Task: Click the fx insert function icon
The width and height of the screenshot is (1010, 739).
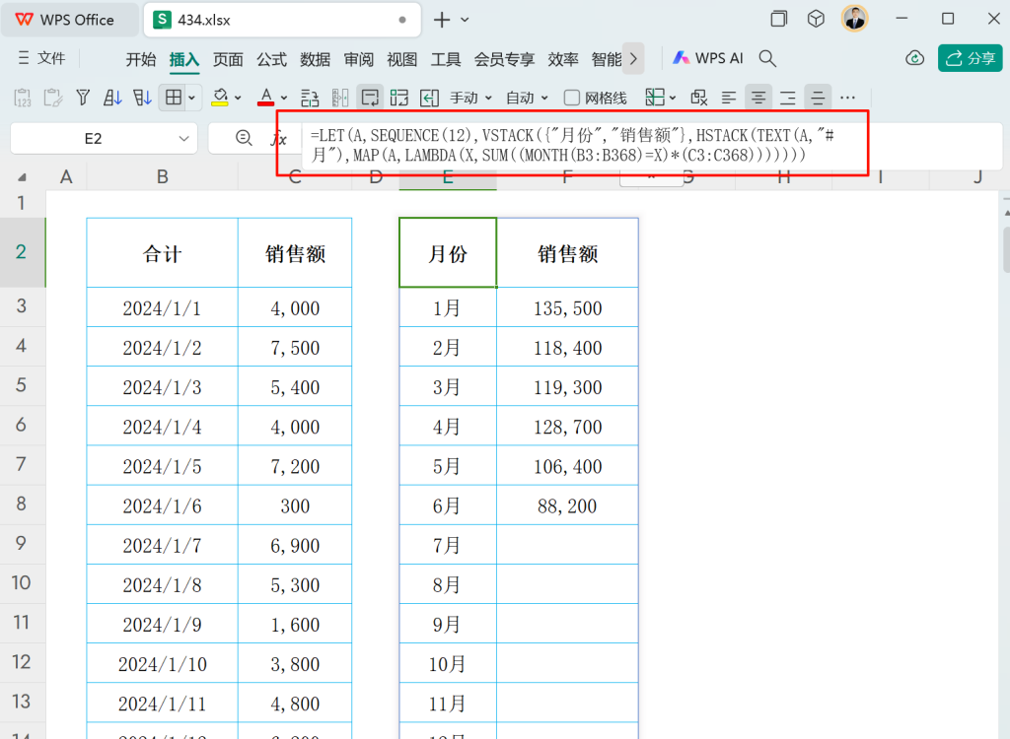Action: (279, 138)
